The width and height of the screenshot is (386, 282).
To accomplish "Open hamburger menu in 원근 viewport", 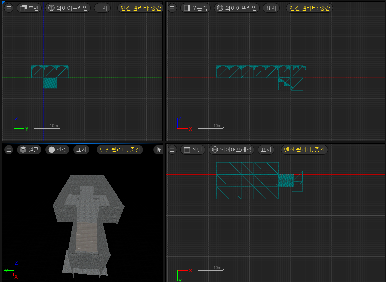I will (x=9, y=150).
